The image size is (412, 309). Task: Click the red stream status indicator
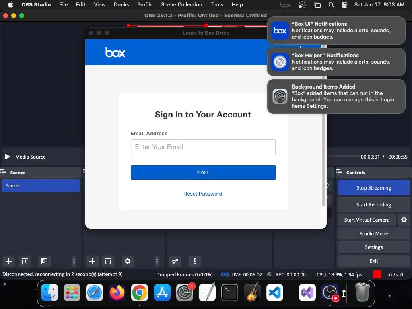[377, 274]
